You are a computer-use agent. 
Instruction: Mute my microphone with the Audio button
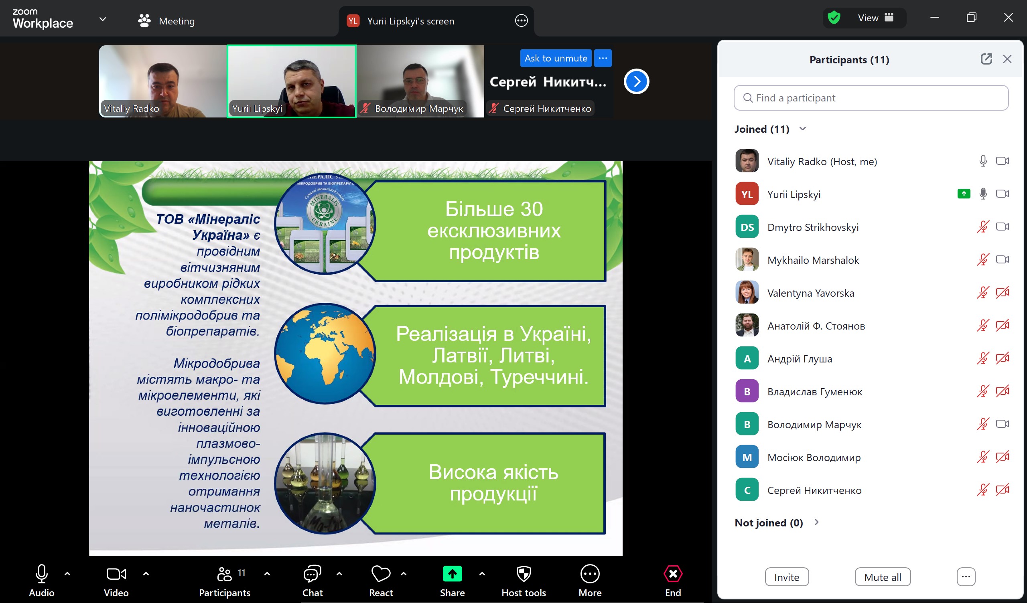tap(42, 574)
